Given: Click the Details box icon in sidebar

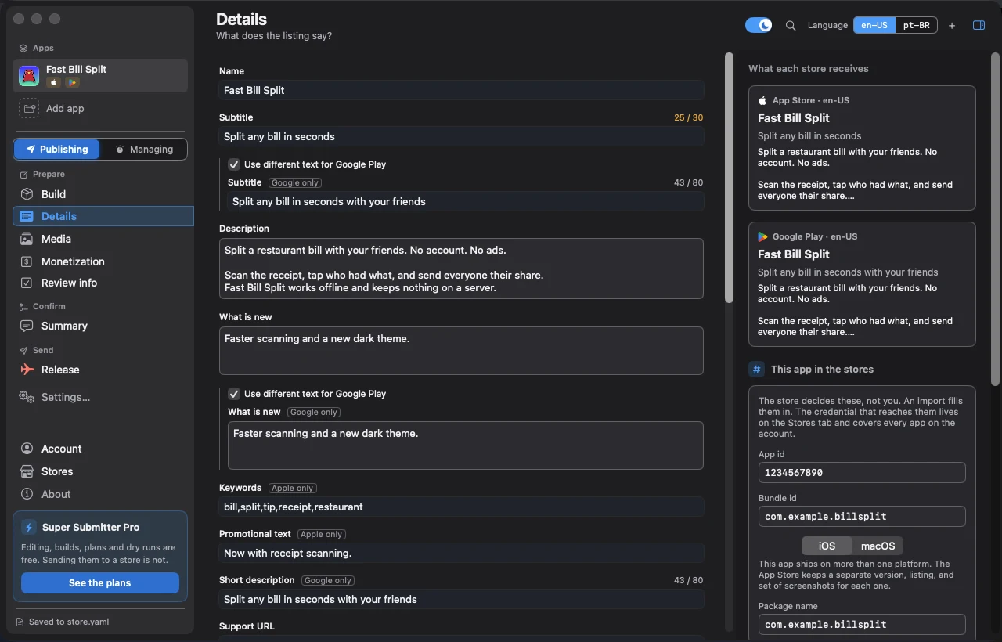Looking at the screenshot, I should 27,216.
